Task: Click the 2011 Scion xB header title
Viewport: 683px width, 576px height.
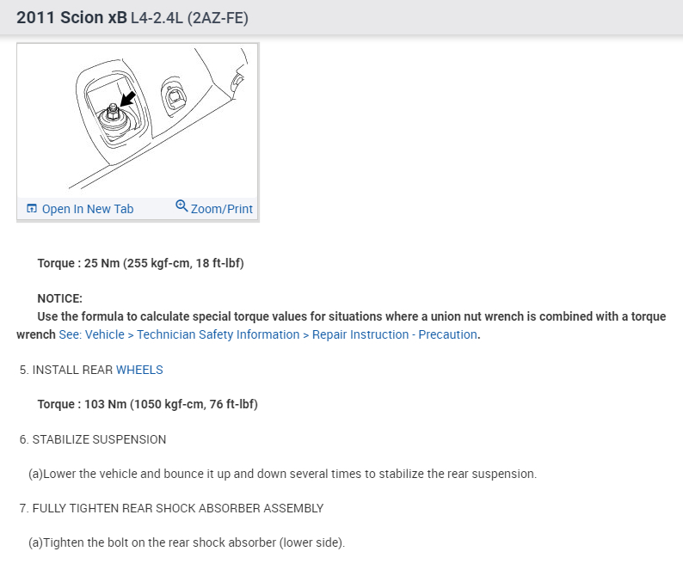Action: 71,17
